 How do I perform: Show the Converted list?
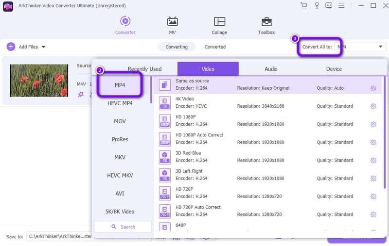coord(215,47)
